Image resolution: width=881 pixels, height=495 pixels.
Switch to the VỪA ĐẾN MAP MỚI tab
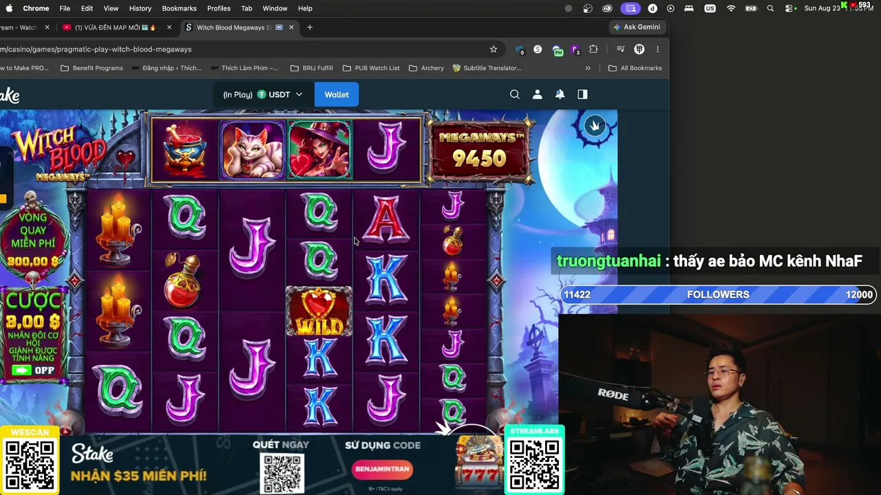coord(116,27)
